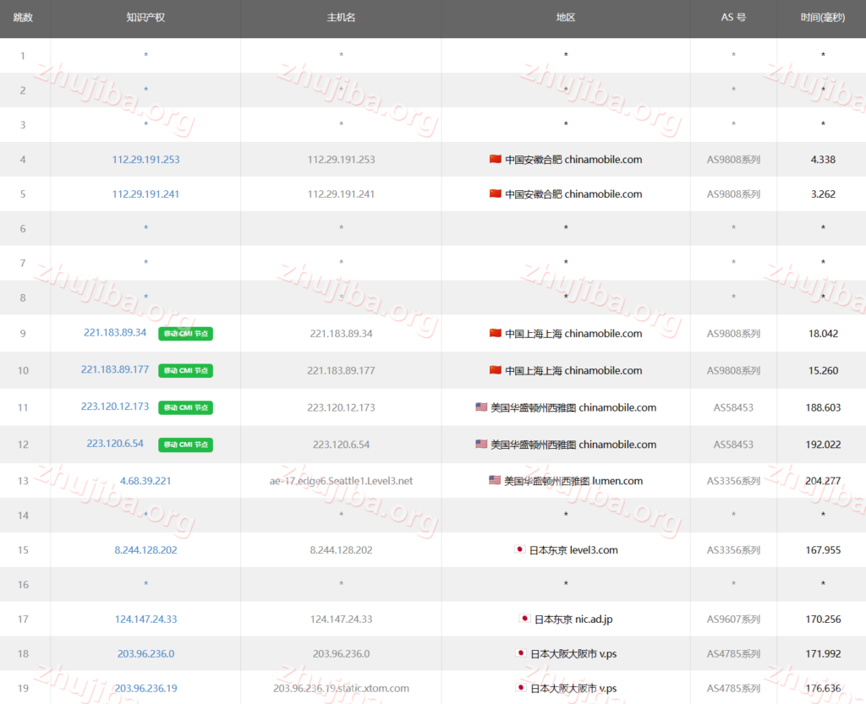This screenshot has height=704, width=866.
Task: Open the blue 112.29.191.253 IP link
Action: point(145,160)
